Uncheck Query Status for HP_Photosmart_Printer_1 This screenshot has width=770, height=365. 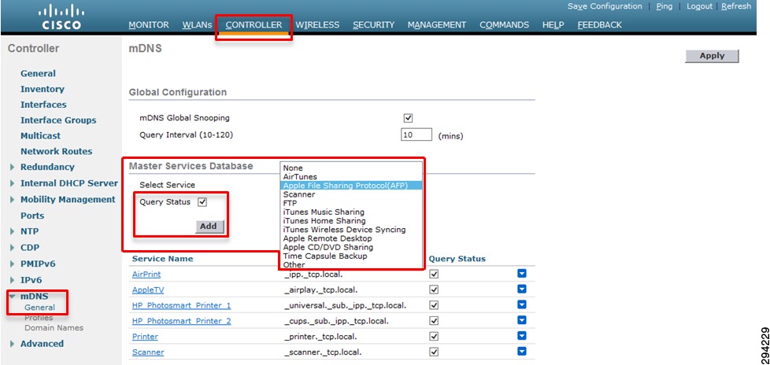tap(434, 305)
